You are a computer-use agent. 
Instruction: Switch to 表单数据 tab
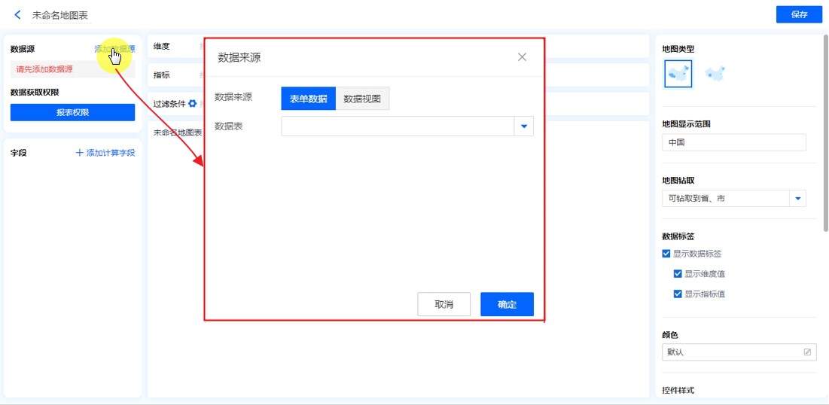(x=308, y=99)
